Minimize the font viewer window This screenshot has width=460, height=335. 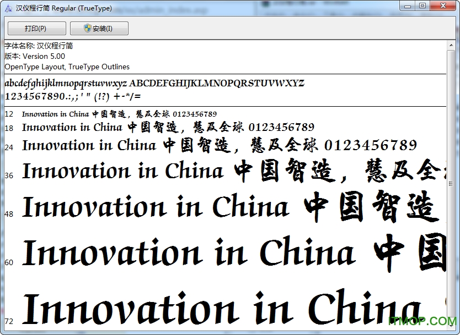(x=408, y=6)
